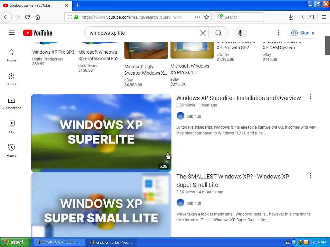Open the Firefox library icon

[301, 17]
